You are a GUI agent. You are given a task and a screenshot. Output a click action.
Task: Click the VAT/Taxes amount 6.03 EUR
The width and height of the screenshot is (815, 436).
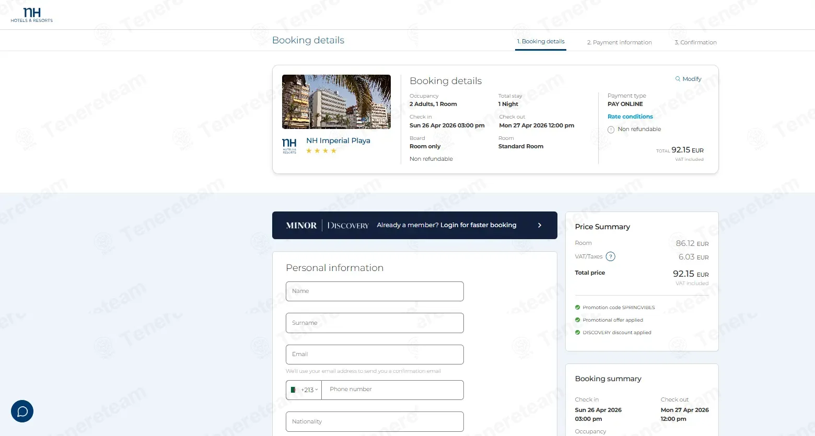point(694,257)
